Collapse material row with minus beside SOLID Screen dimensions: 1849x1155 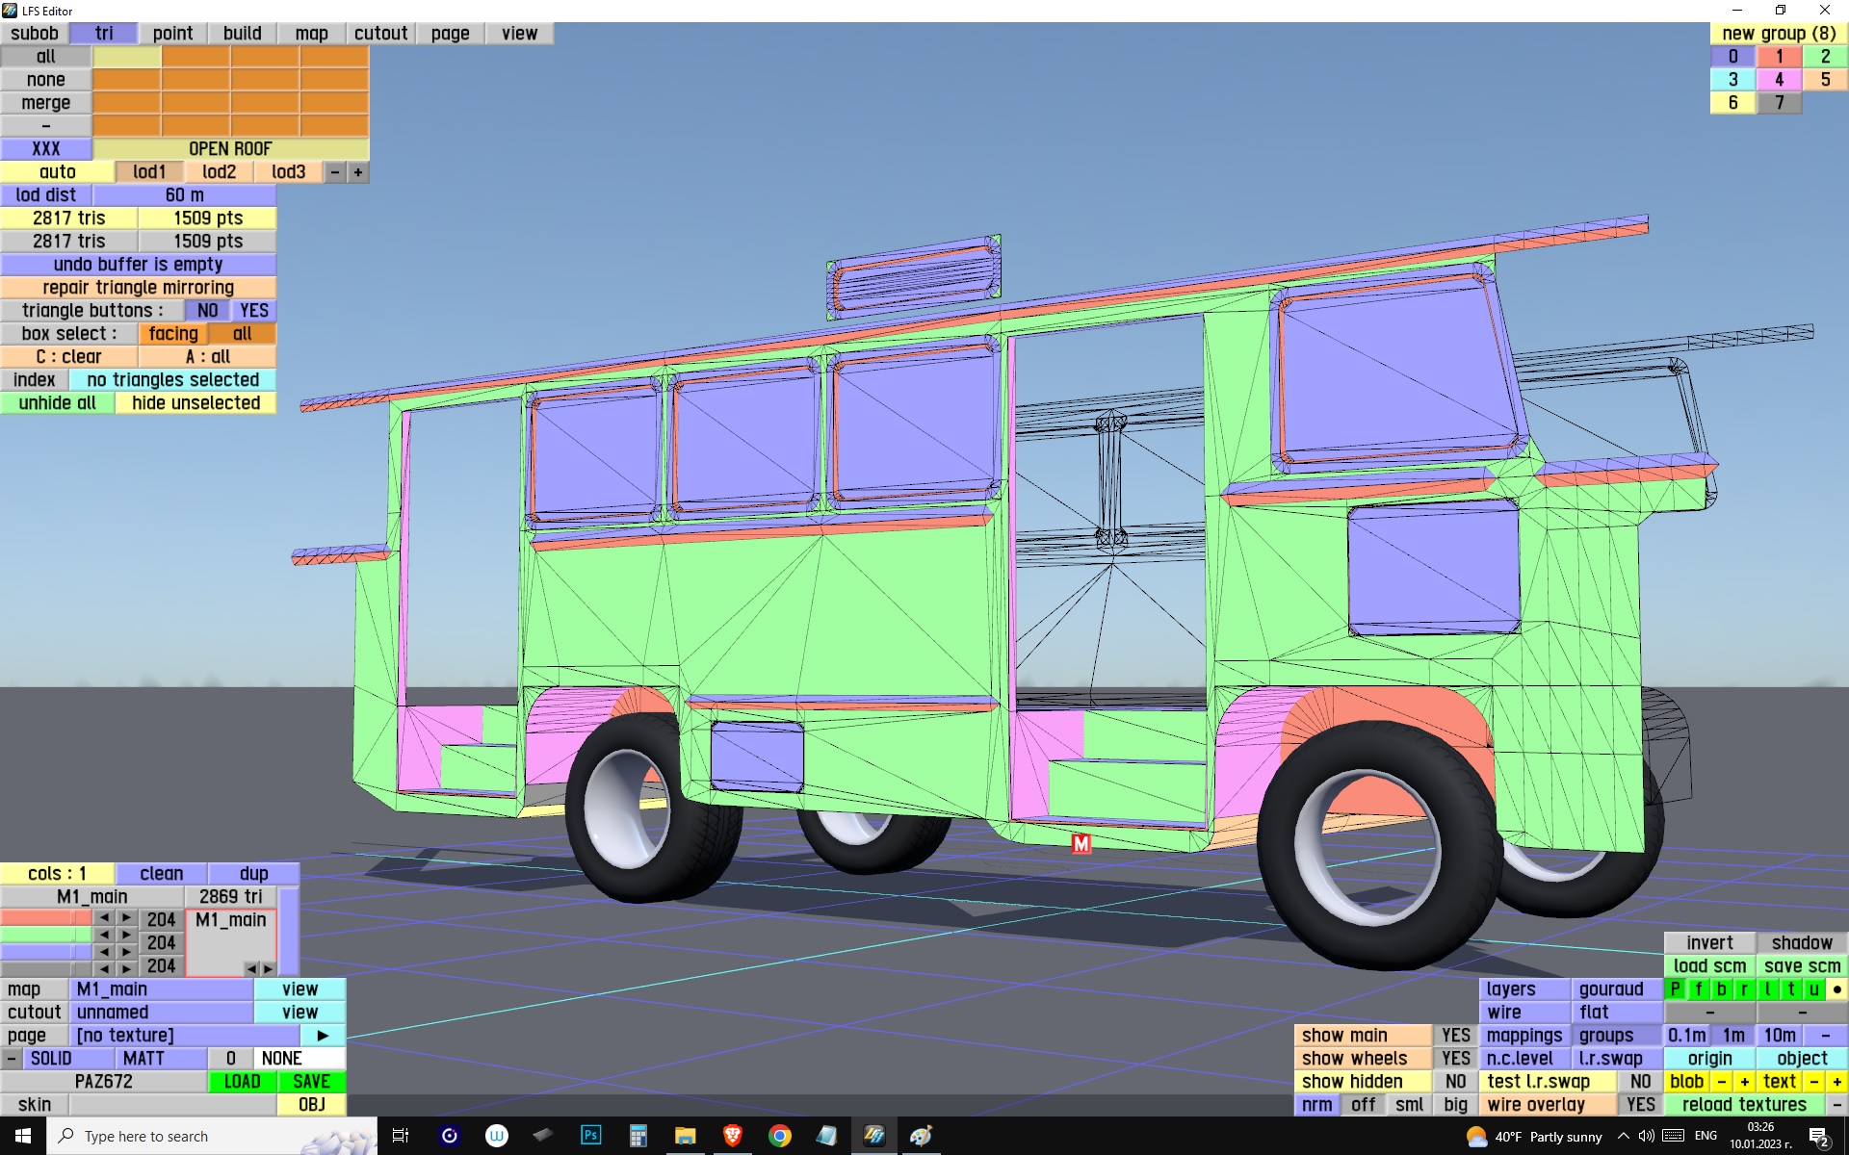[x=11, y=1059]
